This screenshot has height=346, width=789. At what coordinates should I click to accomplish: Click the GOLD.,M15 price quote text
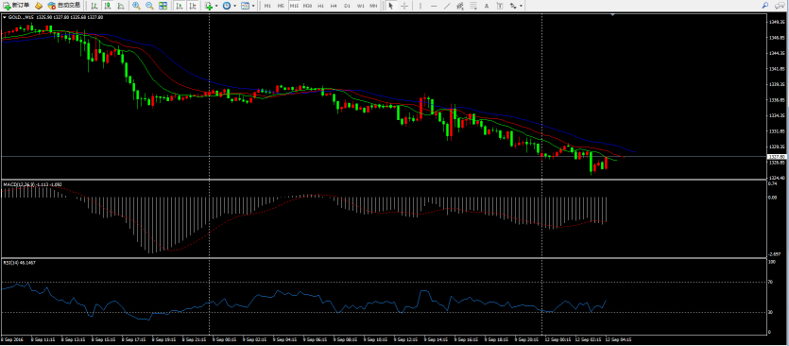[x=56, y=17]
